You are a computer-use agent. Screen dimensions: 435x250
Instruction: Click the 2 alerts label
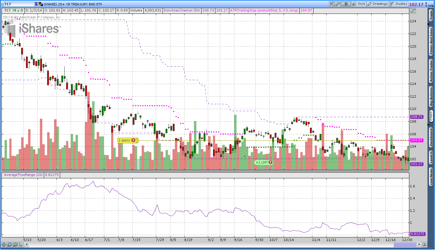(x=124, y=140)
